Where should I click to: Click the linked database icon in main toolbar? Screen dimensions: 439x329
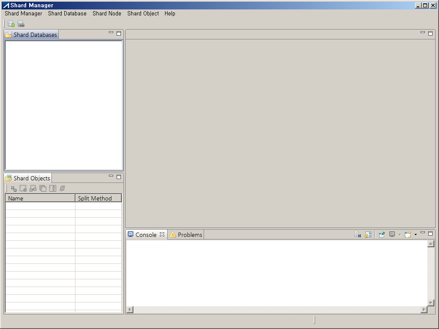pyautogui.click(x=21, y=24)
